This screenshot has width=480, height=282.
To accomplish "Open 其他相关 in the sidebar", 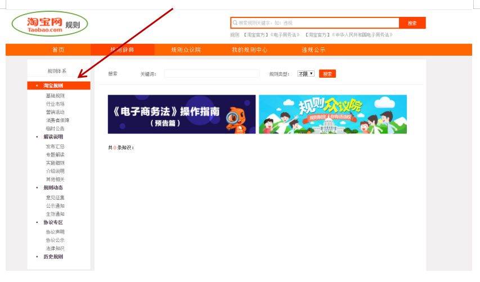I will (x=55, y=180).
